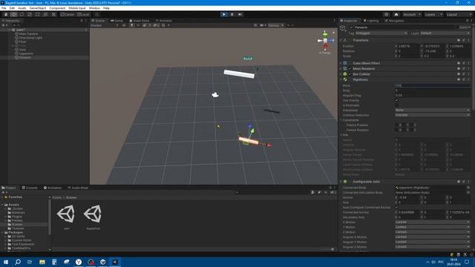
Task: Select the Hand tool in the toolbar
Action: pyautogui.click(x=6, y=14)
